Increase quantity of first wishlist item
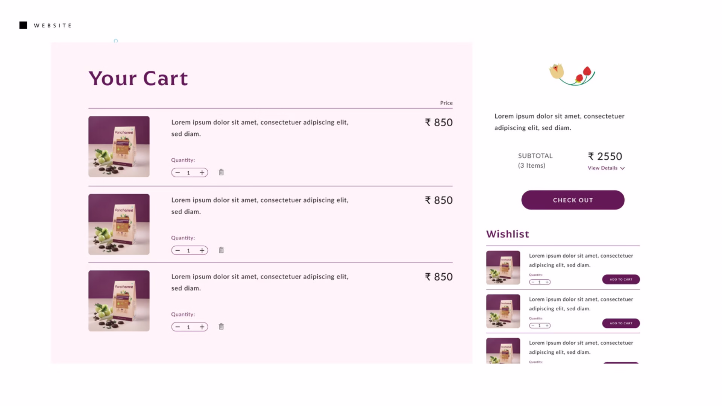 [547, 282]
